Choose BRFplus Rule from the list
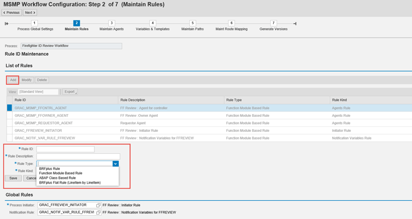This screenshot has width=412, height=219. click(x=49, y=169)
